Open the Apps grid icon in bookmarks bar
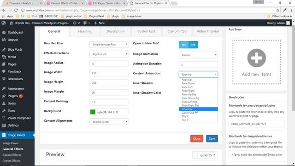 pyautogui.click(x=4, y=16)
